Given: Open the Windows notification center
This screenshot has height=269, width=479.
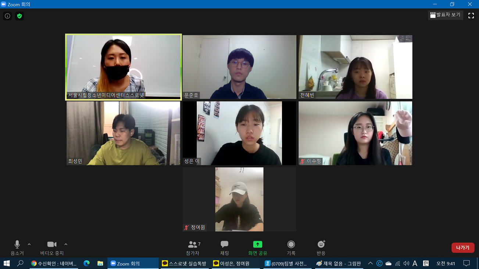Looking at the screenshot, I should point(467,263).
